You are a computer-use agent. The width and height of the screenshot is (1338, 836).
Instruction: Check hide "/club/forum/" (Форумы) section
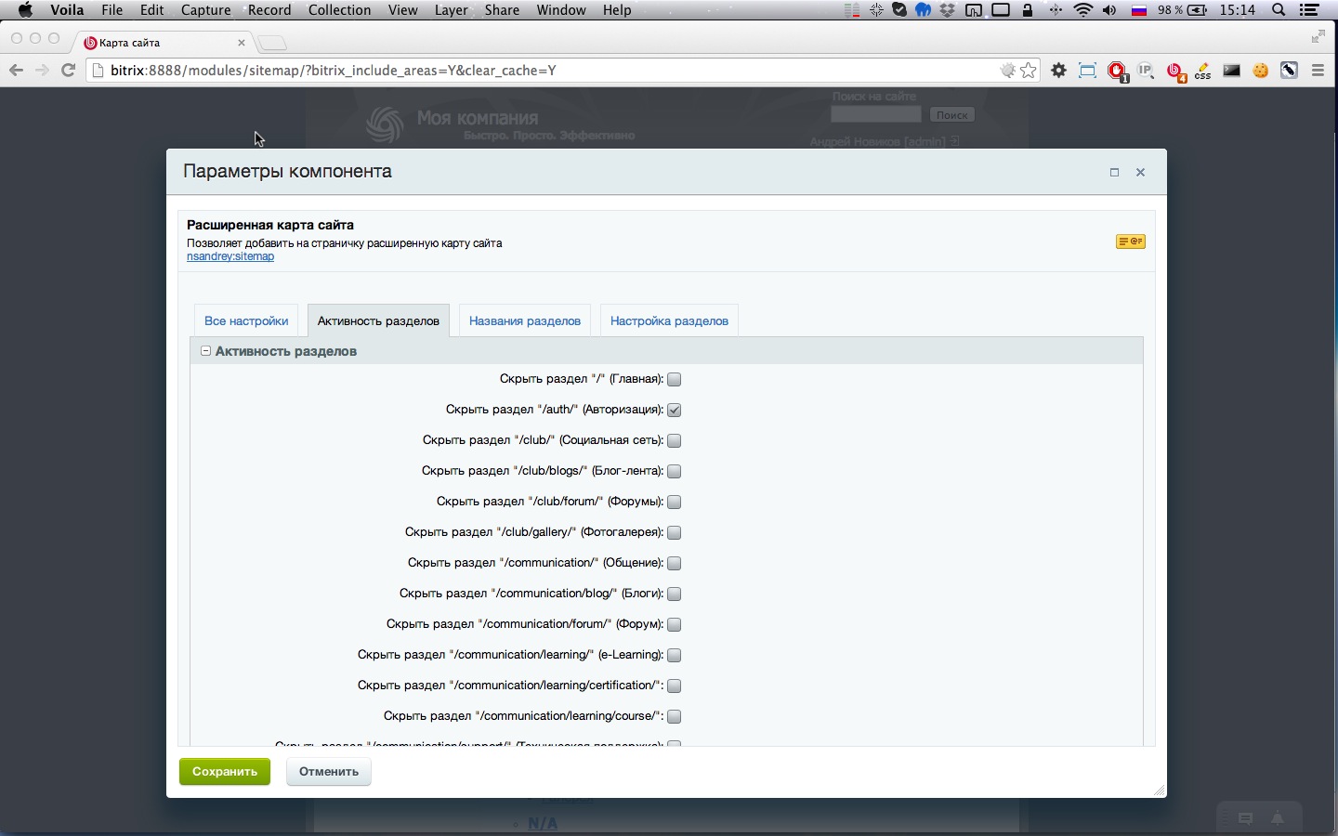pos(675,502)
